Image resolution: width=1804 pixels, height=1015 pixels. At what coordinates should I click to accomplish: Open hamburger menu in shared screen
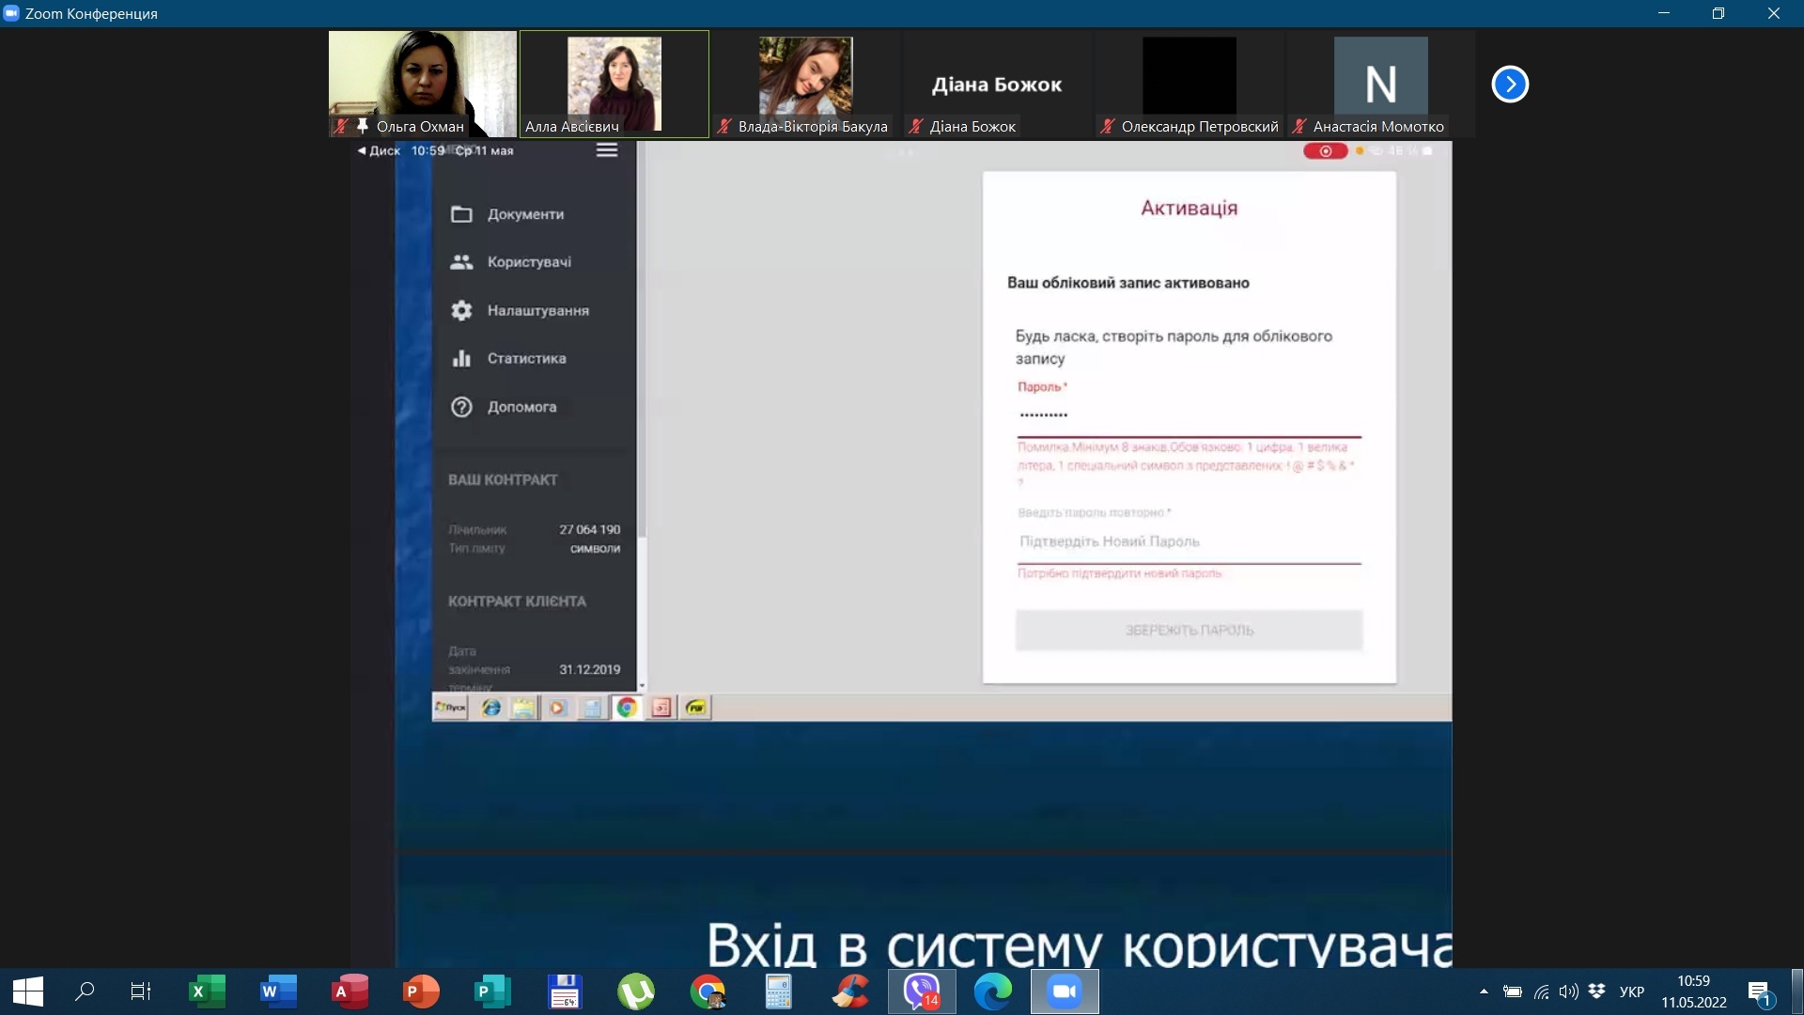point(607,150)
